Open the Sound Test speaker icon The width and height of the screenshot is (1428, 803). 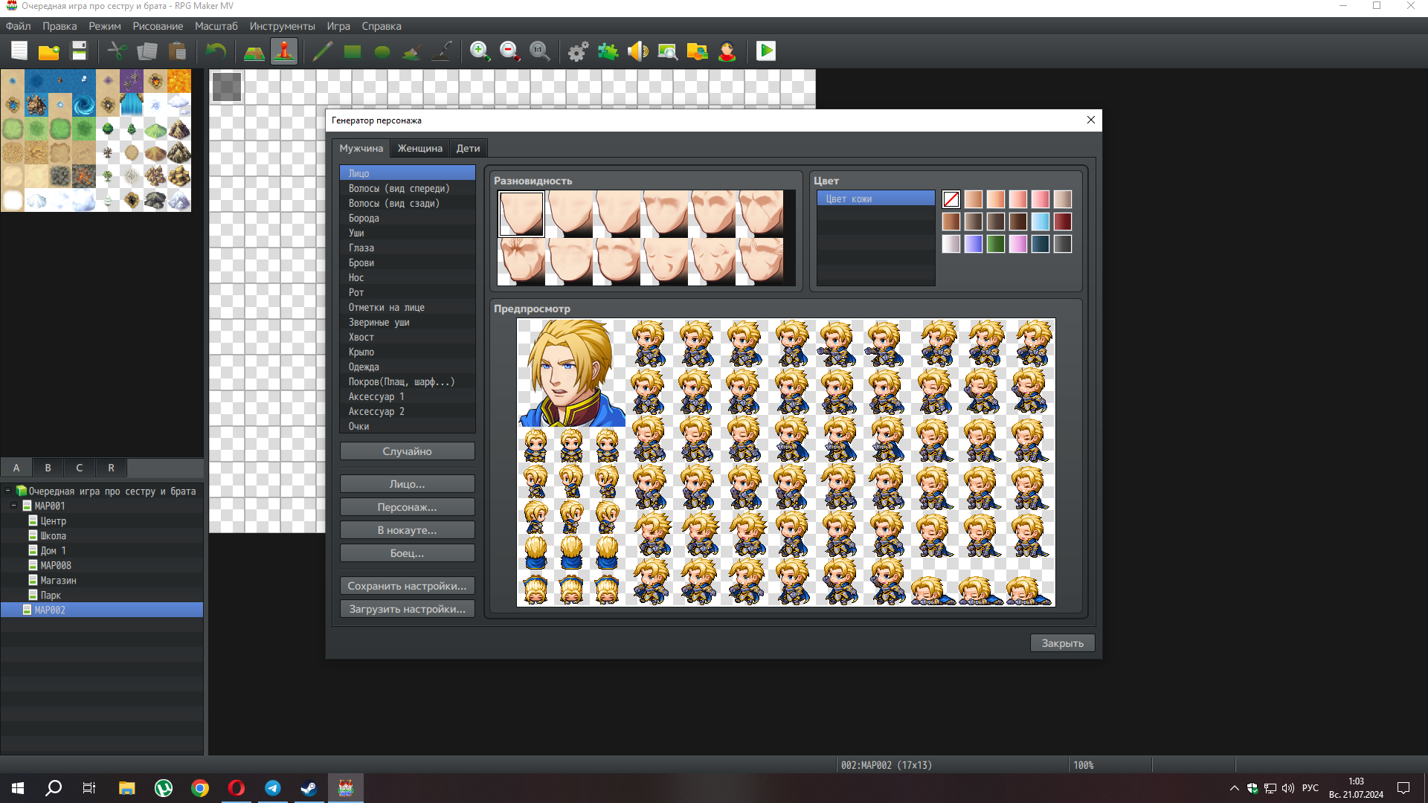[x=637, y=51]
